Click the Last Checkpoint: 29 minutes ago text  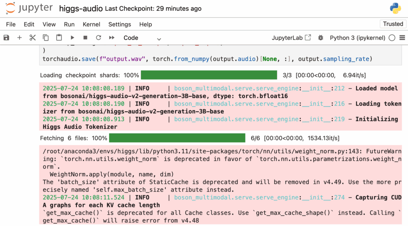tap(153, 9)
